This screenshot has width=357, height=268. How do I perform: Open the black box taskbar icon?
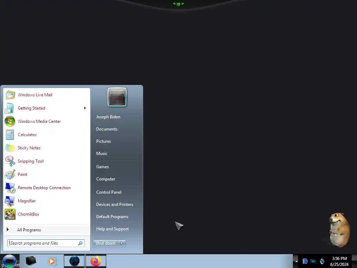pyautogui.click(x=31, y=261)
